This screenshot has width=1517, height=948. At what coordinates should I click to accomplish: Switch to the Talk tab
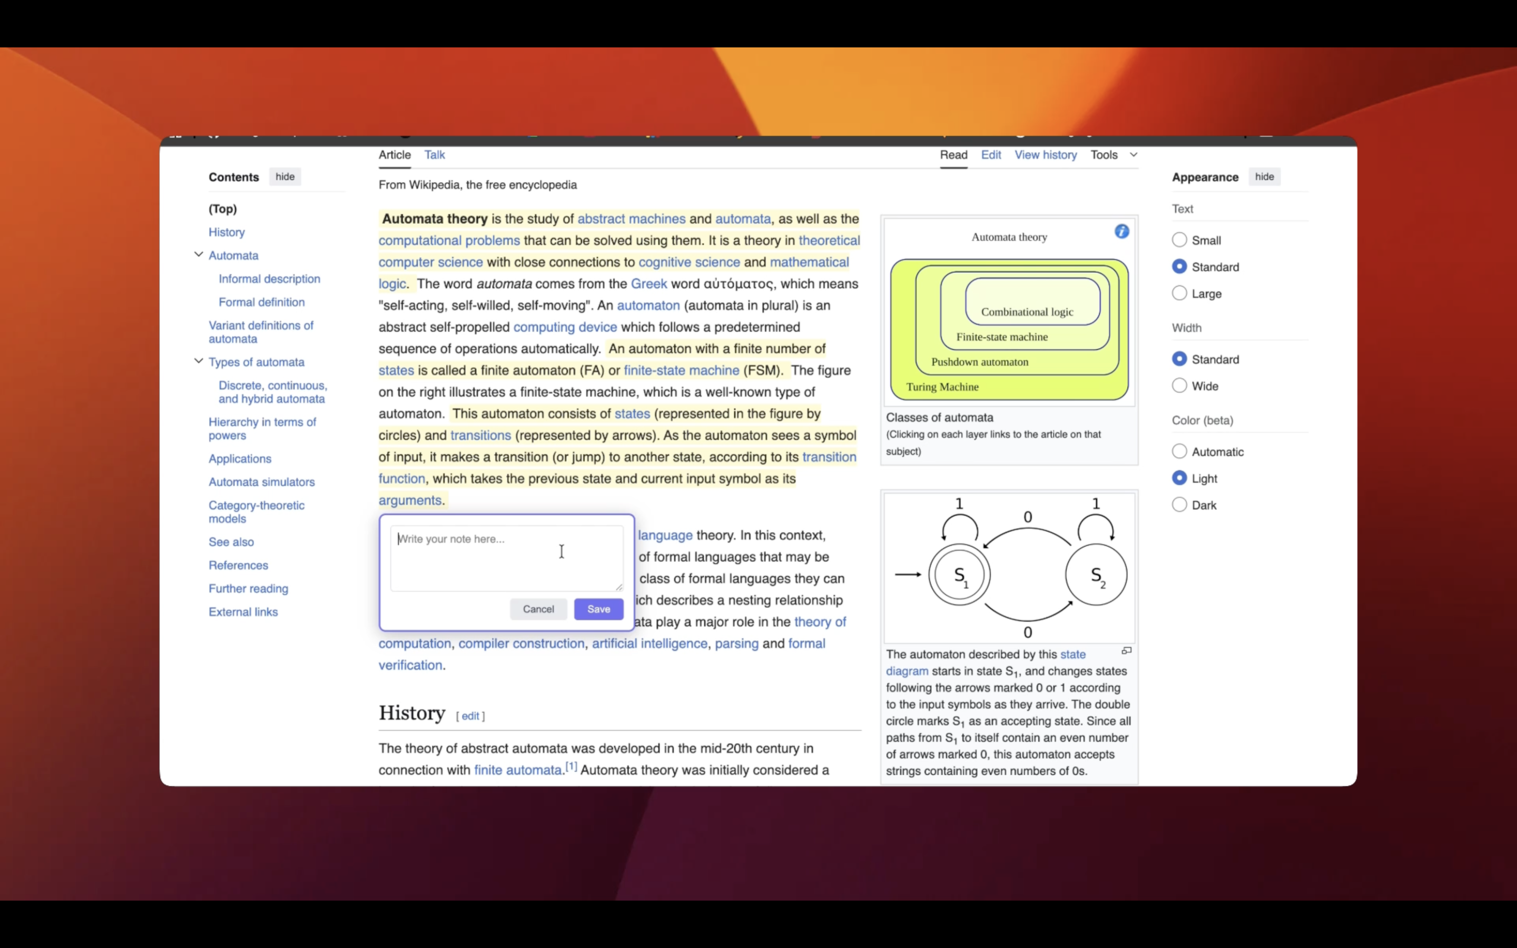coord(434,155)
